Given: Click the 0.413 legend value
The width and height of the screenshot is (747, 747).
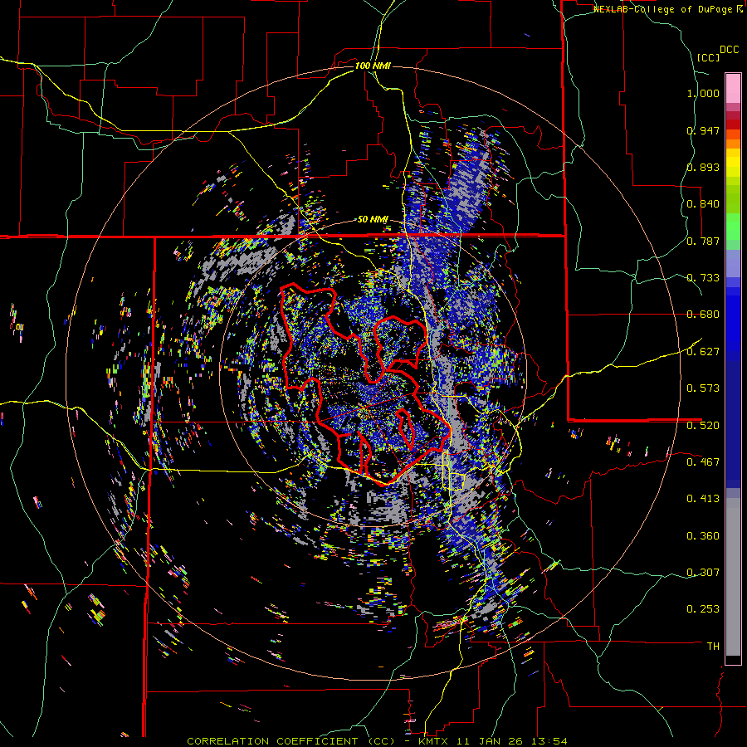Looking at the screenshot, I should (x=703, y=499).
